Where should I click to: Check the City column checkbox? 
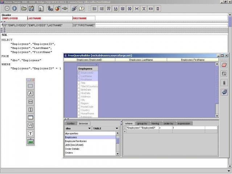click(x=79, y=100)
